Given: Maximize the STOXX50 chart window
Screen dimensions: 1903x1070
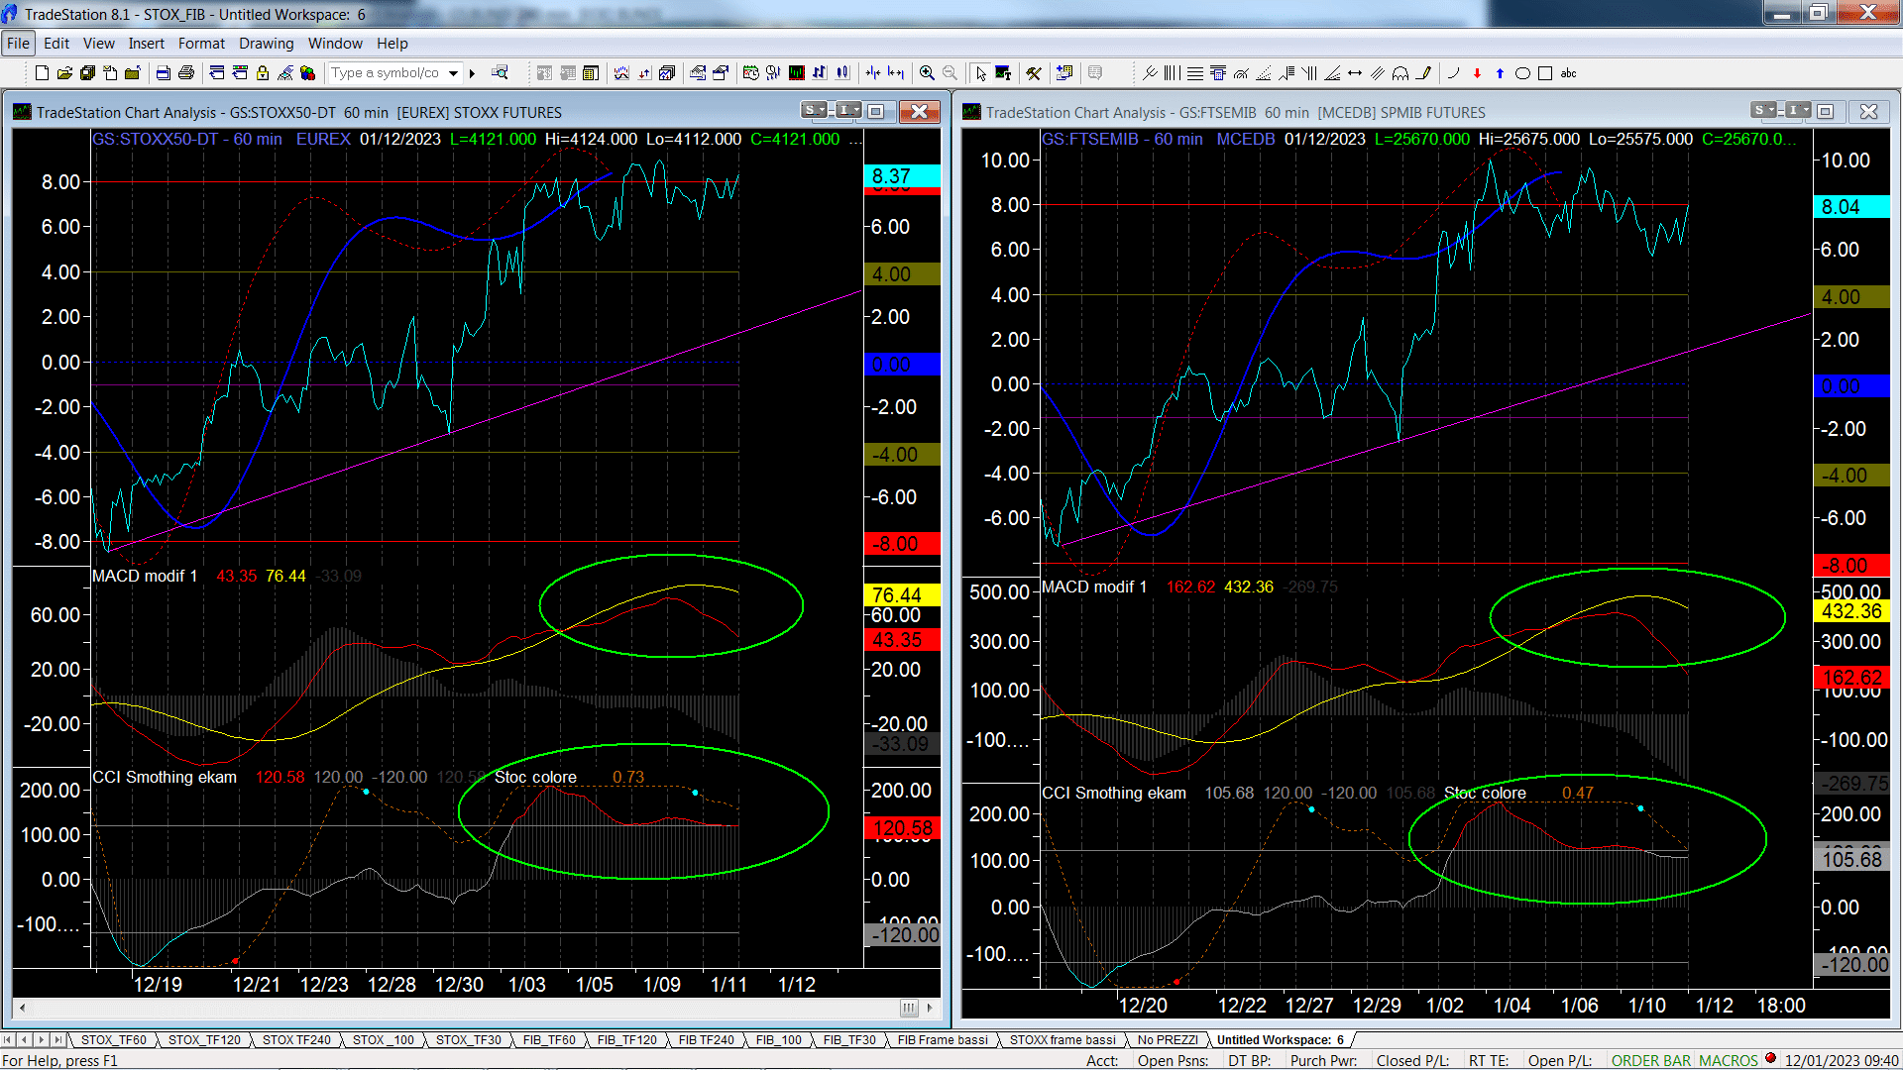Looking at the screenshot, I should tap(876, 111).
